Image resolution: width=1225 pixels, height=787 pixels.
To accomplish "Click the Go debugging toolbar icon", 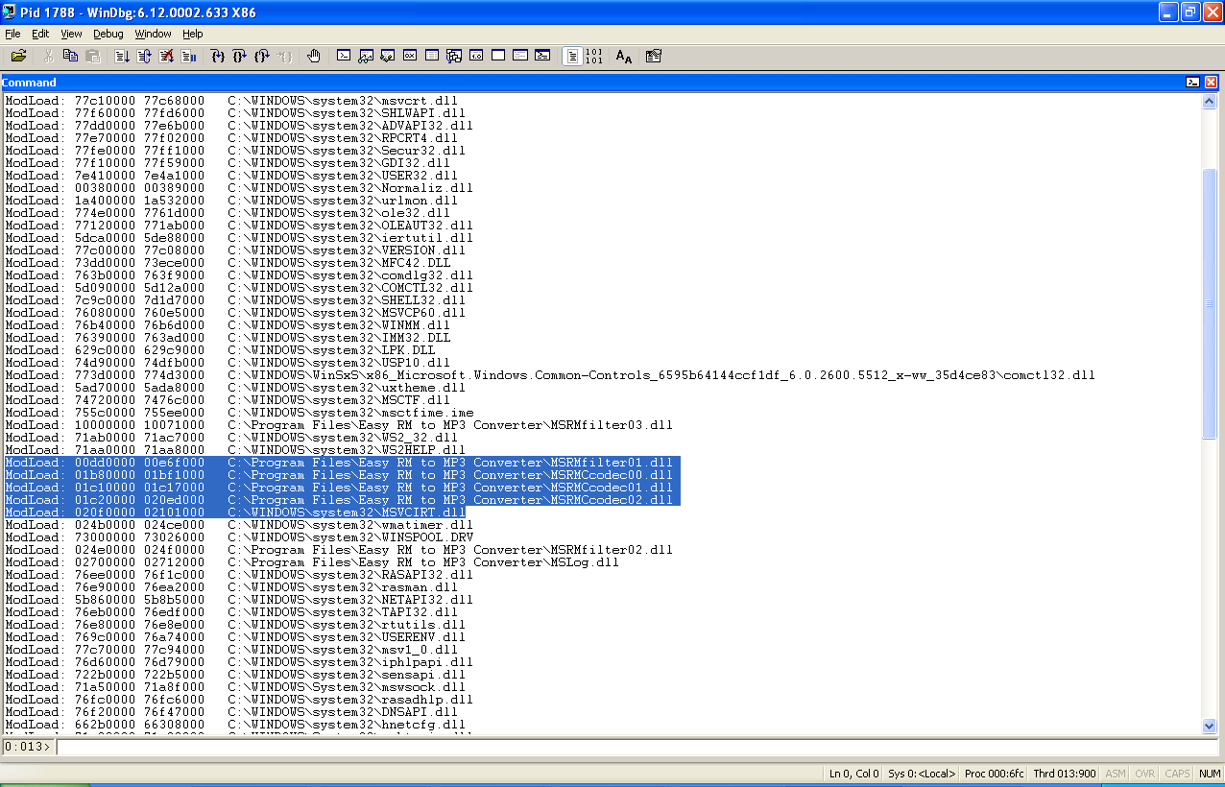I will (122, 57).
